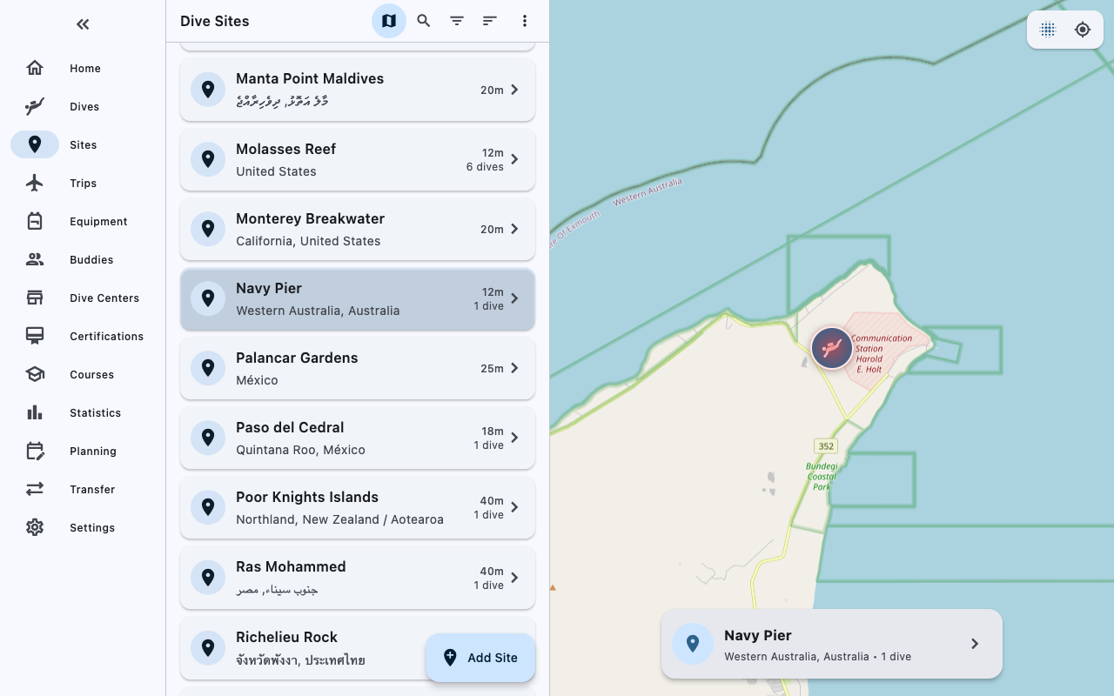Click the Paso del Cedral pin icon
Image resolution: width=1114 pixels, height=696 pixels.
[x=208, y=438]
